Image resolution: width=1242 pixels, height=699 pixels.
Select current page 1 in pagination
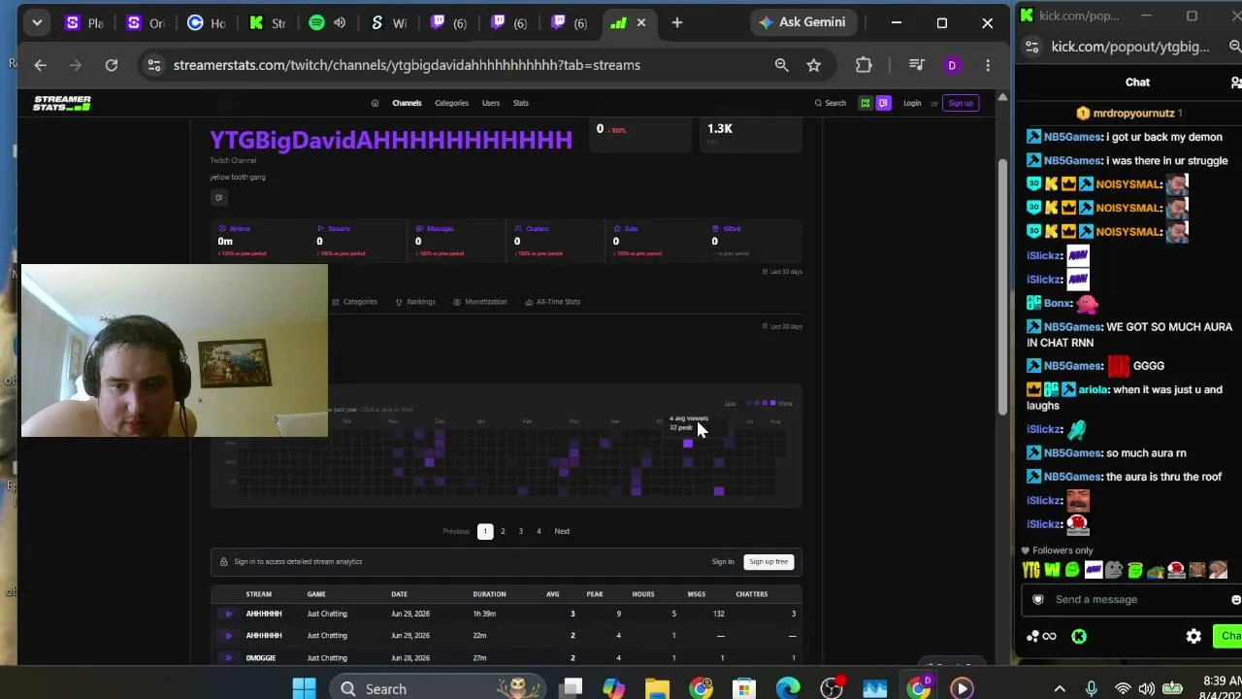click(x=485, y=531)
